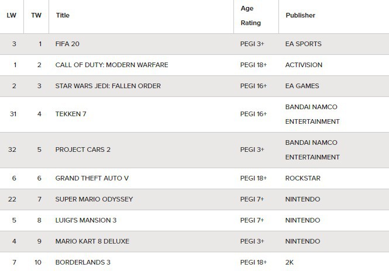
Task: Select the Title column header
Action: [x=63, y=15]
